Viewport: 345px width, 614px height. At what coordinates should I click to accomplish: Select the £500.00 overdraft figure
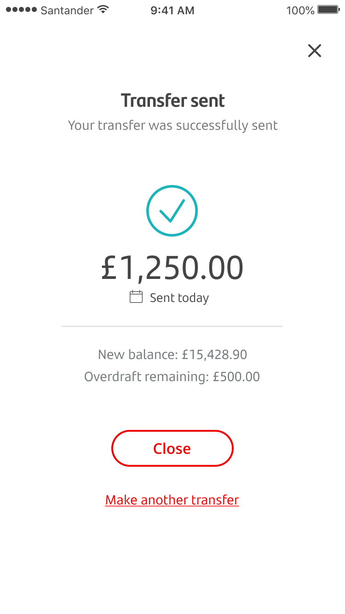(236, 377)
